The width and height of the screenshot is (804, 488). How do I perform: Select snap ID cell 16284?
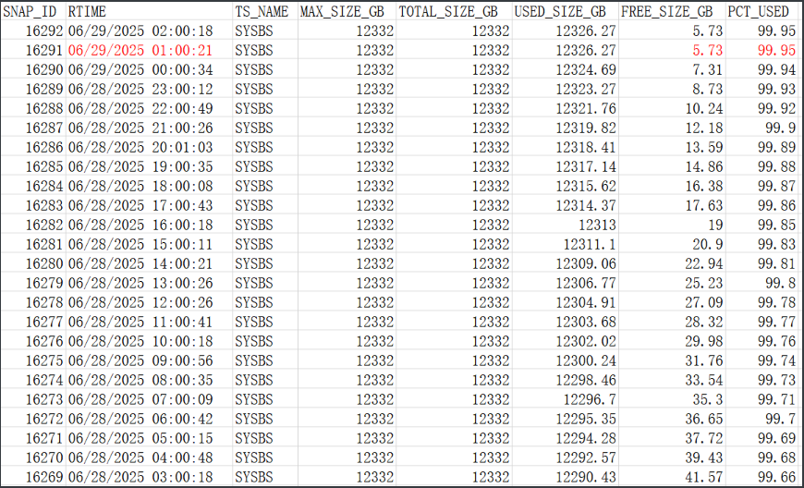click(x=43, y=186)
